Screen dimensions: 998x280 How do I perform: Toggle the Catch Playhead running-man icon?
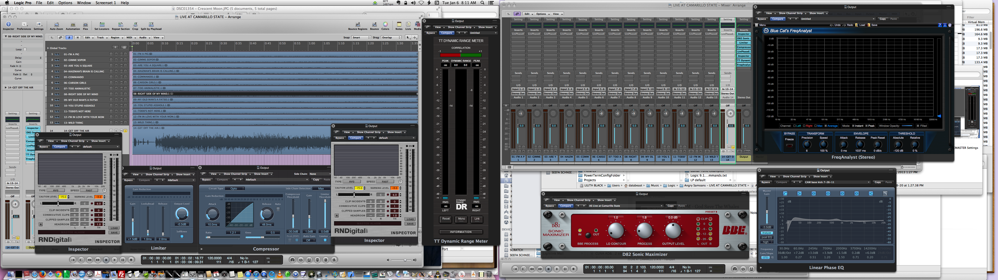tap(69, 38)
